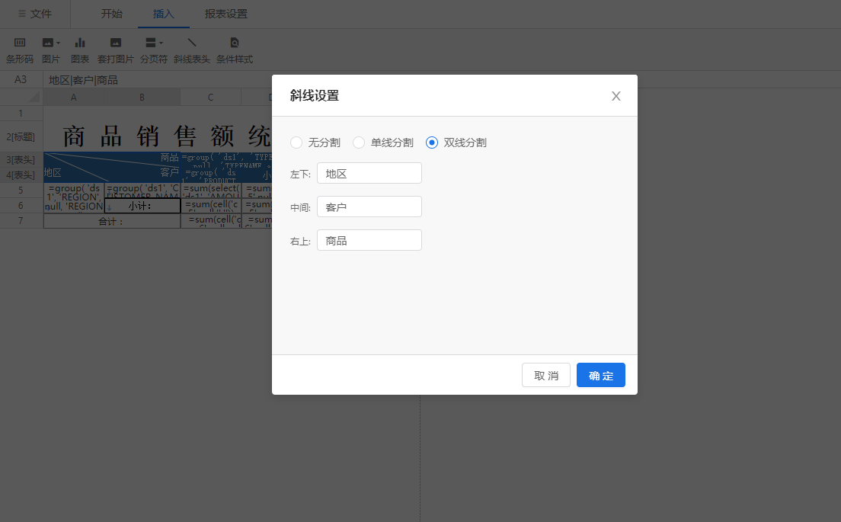Select row 7 header
Image resolution: width=841 pixels, height=522 pixels.
[x=21, y=220]
